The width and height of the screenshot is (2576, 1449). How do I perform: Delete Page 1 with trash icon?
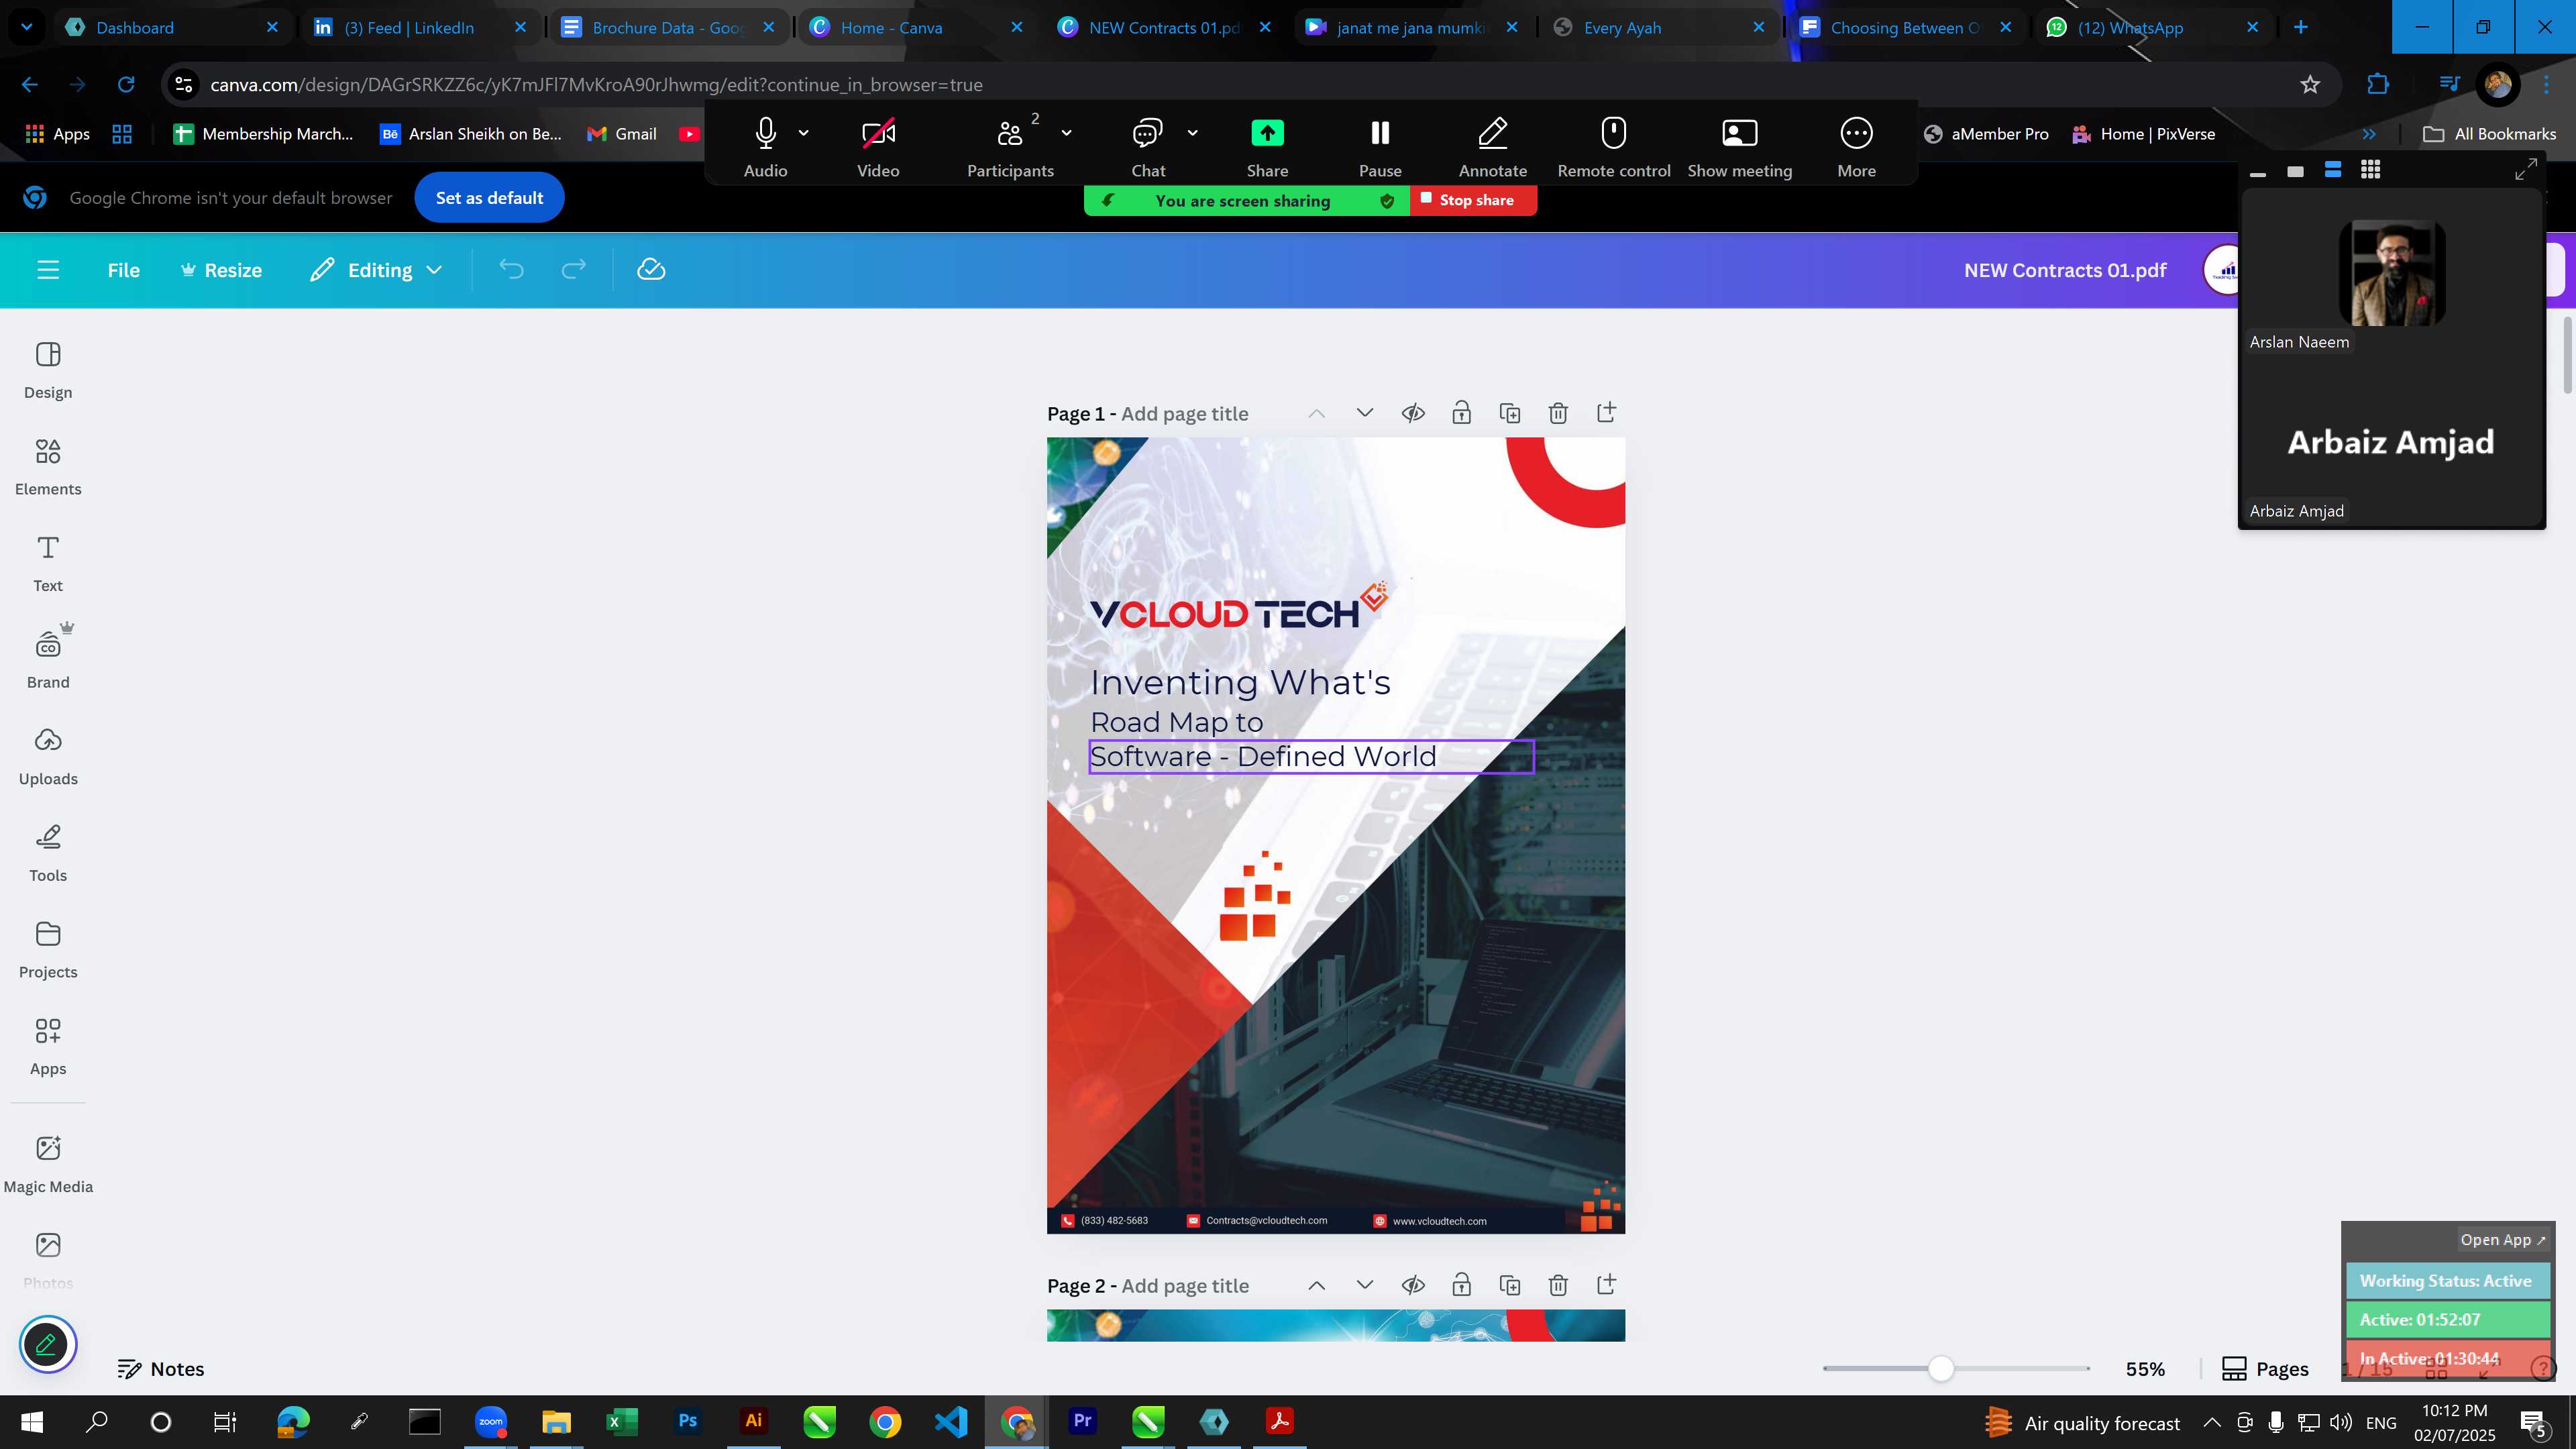pos(1558,413)
